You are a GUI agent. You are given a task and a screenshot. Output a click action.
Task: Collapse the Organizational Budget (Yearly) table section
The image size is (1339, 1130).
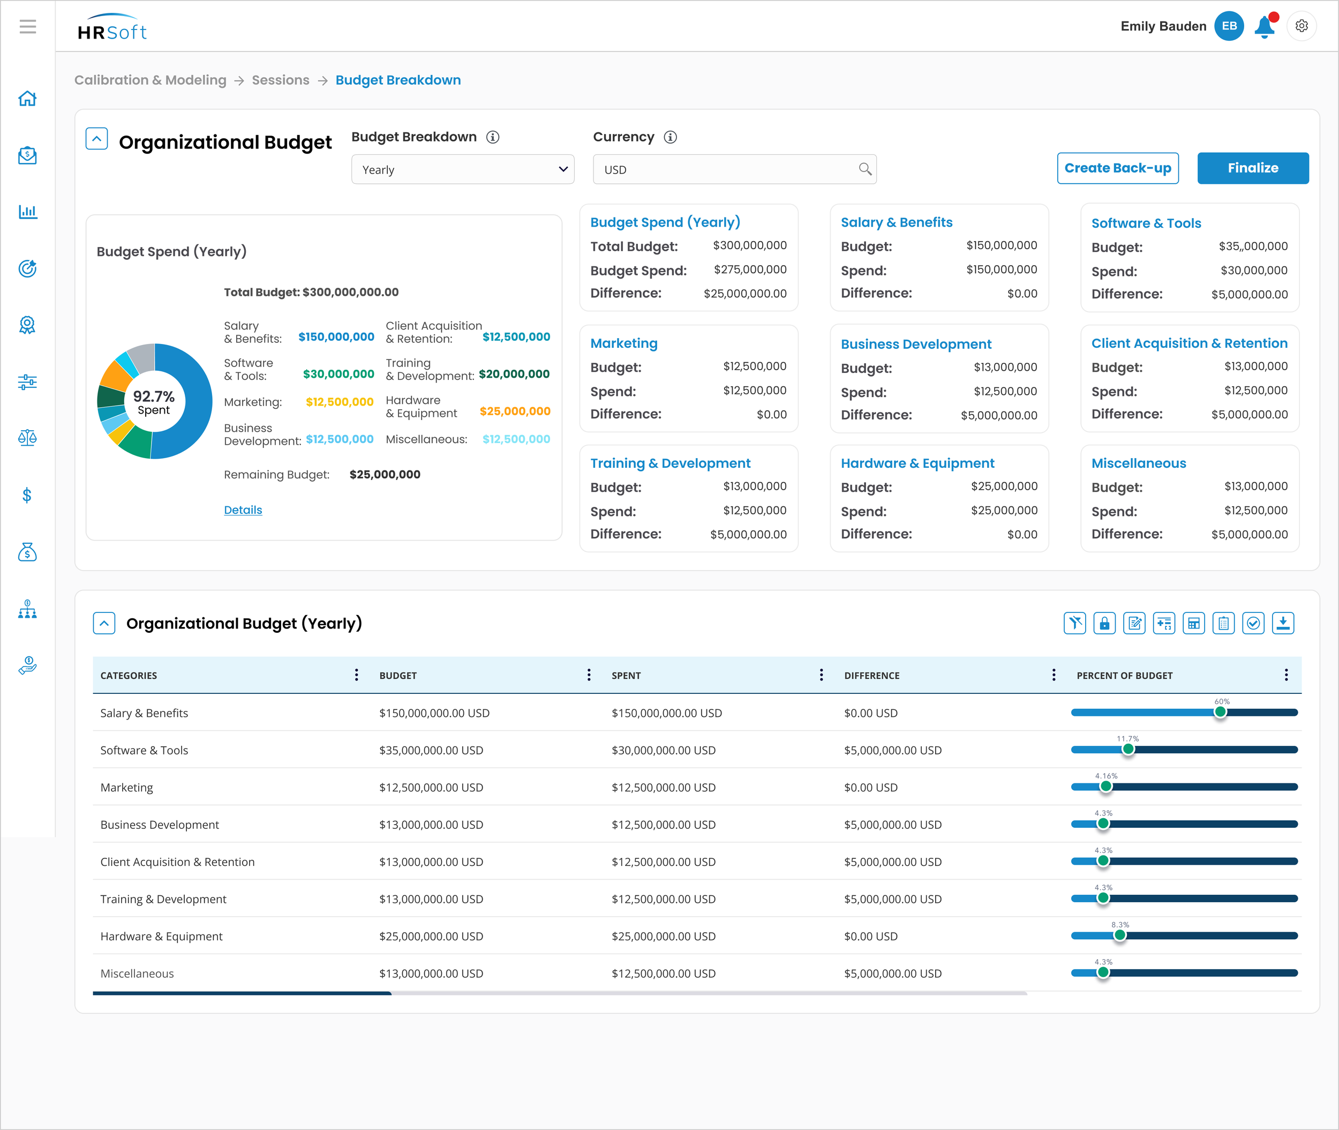104,623
